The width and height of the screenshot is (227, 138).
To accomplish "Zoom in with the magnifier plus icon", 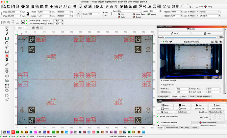I will click(61, 6).
